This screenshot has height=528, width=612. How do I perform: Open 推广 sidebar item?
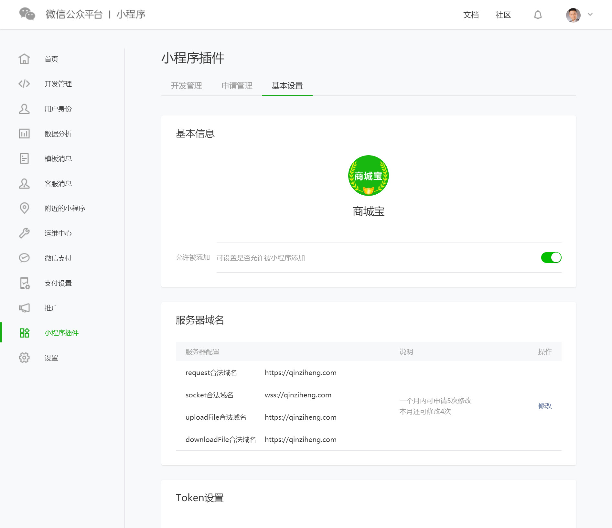(x=51, y=308)
